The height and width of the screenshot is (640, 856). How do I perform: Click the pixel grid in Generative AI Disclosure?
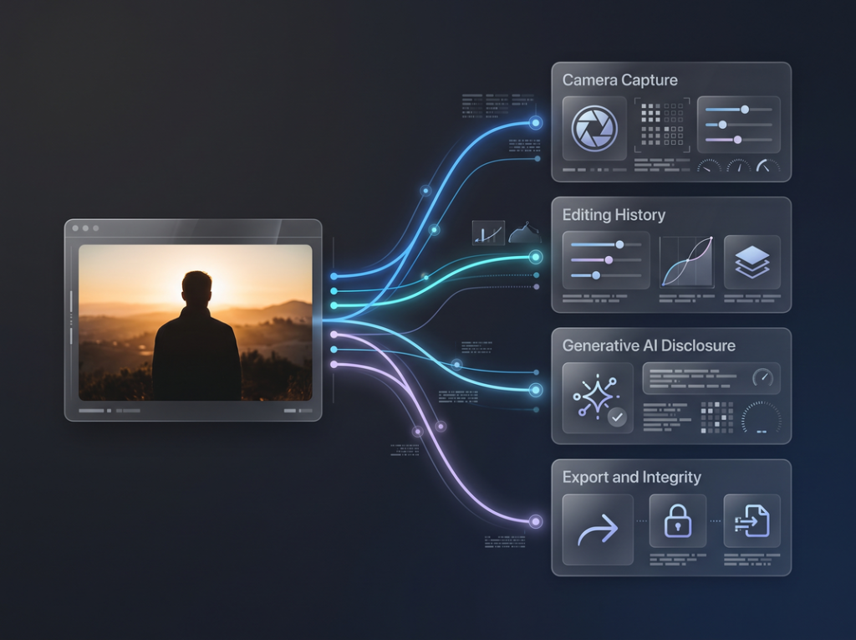click(x=716, y=418)
